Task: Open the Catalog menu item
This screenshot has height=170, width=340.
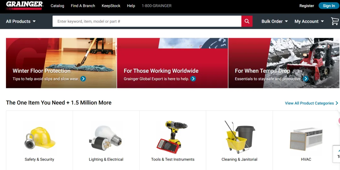Action: pyautogui.click(x=57, y=6)
